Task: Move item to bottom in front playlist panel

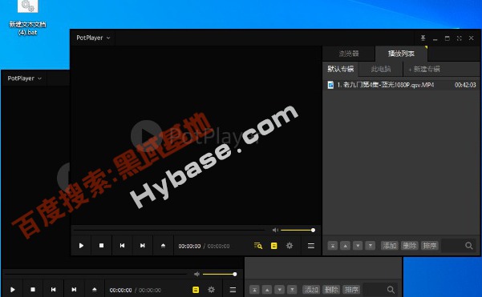Action: click(x=371, y=246)
